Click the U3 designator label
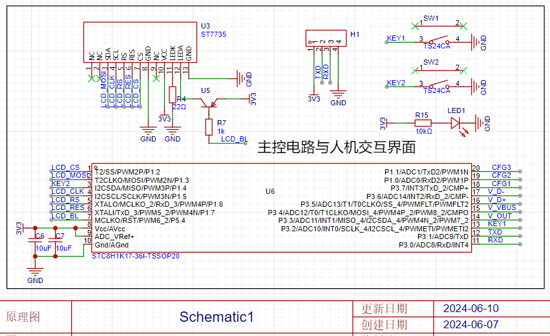Screen dimensions: 550x336 205,26
